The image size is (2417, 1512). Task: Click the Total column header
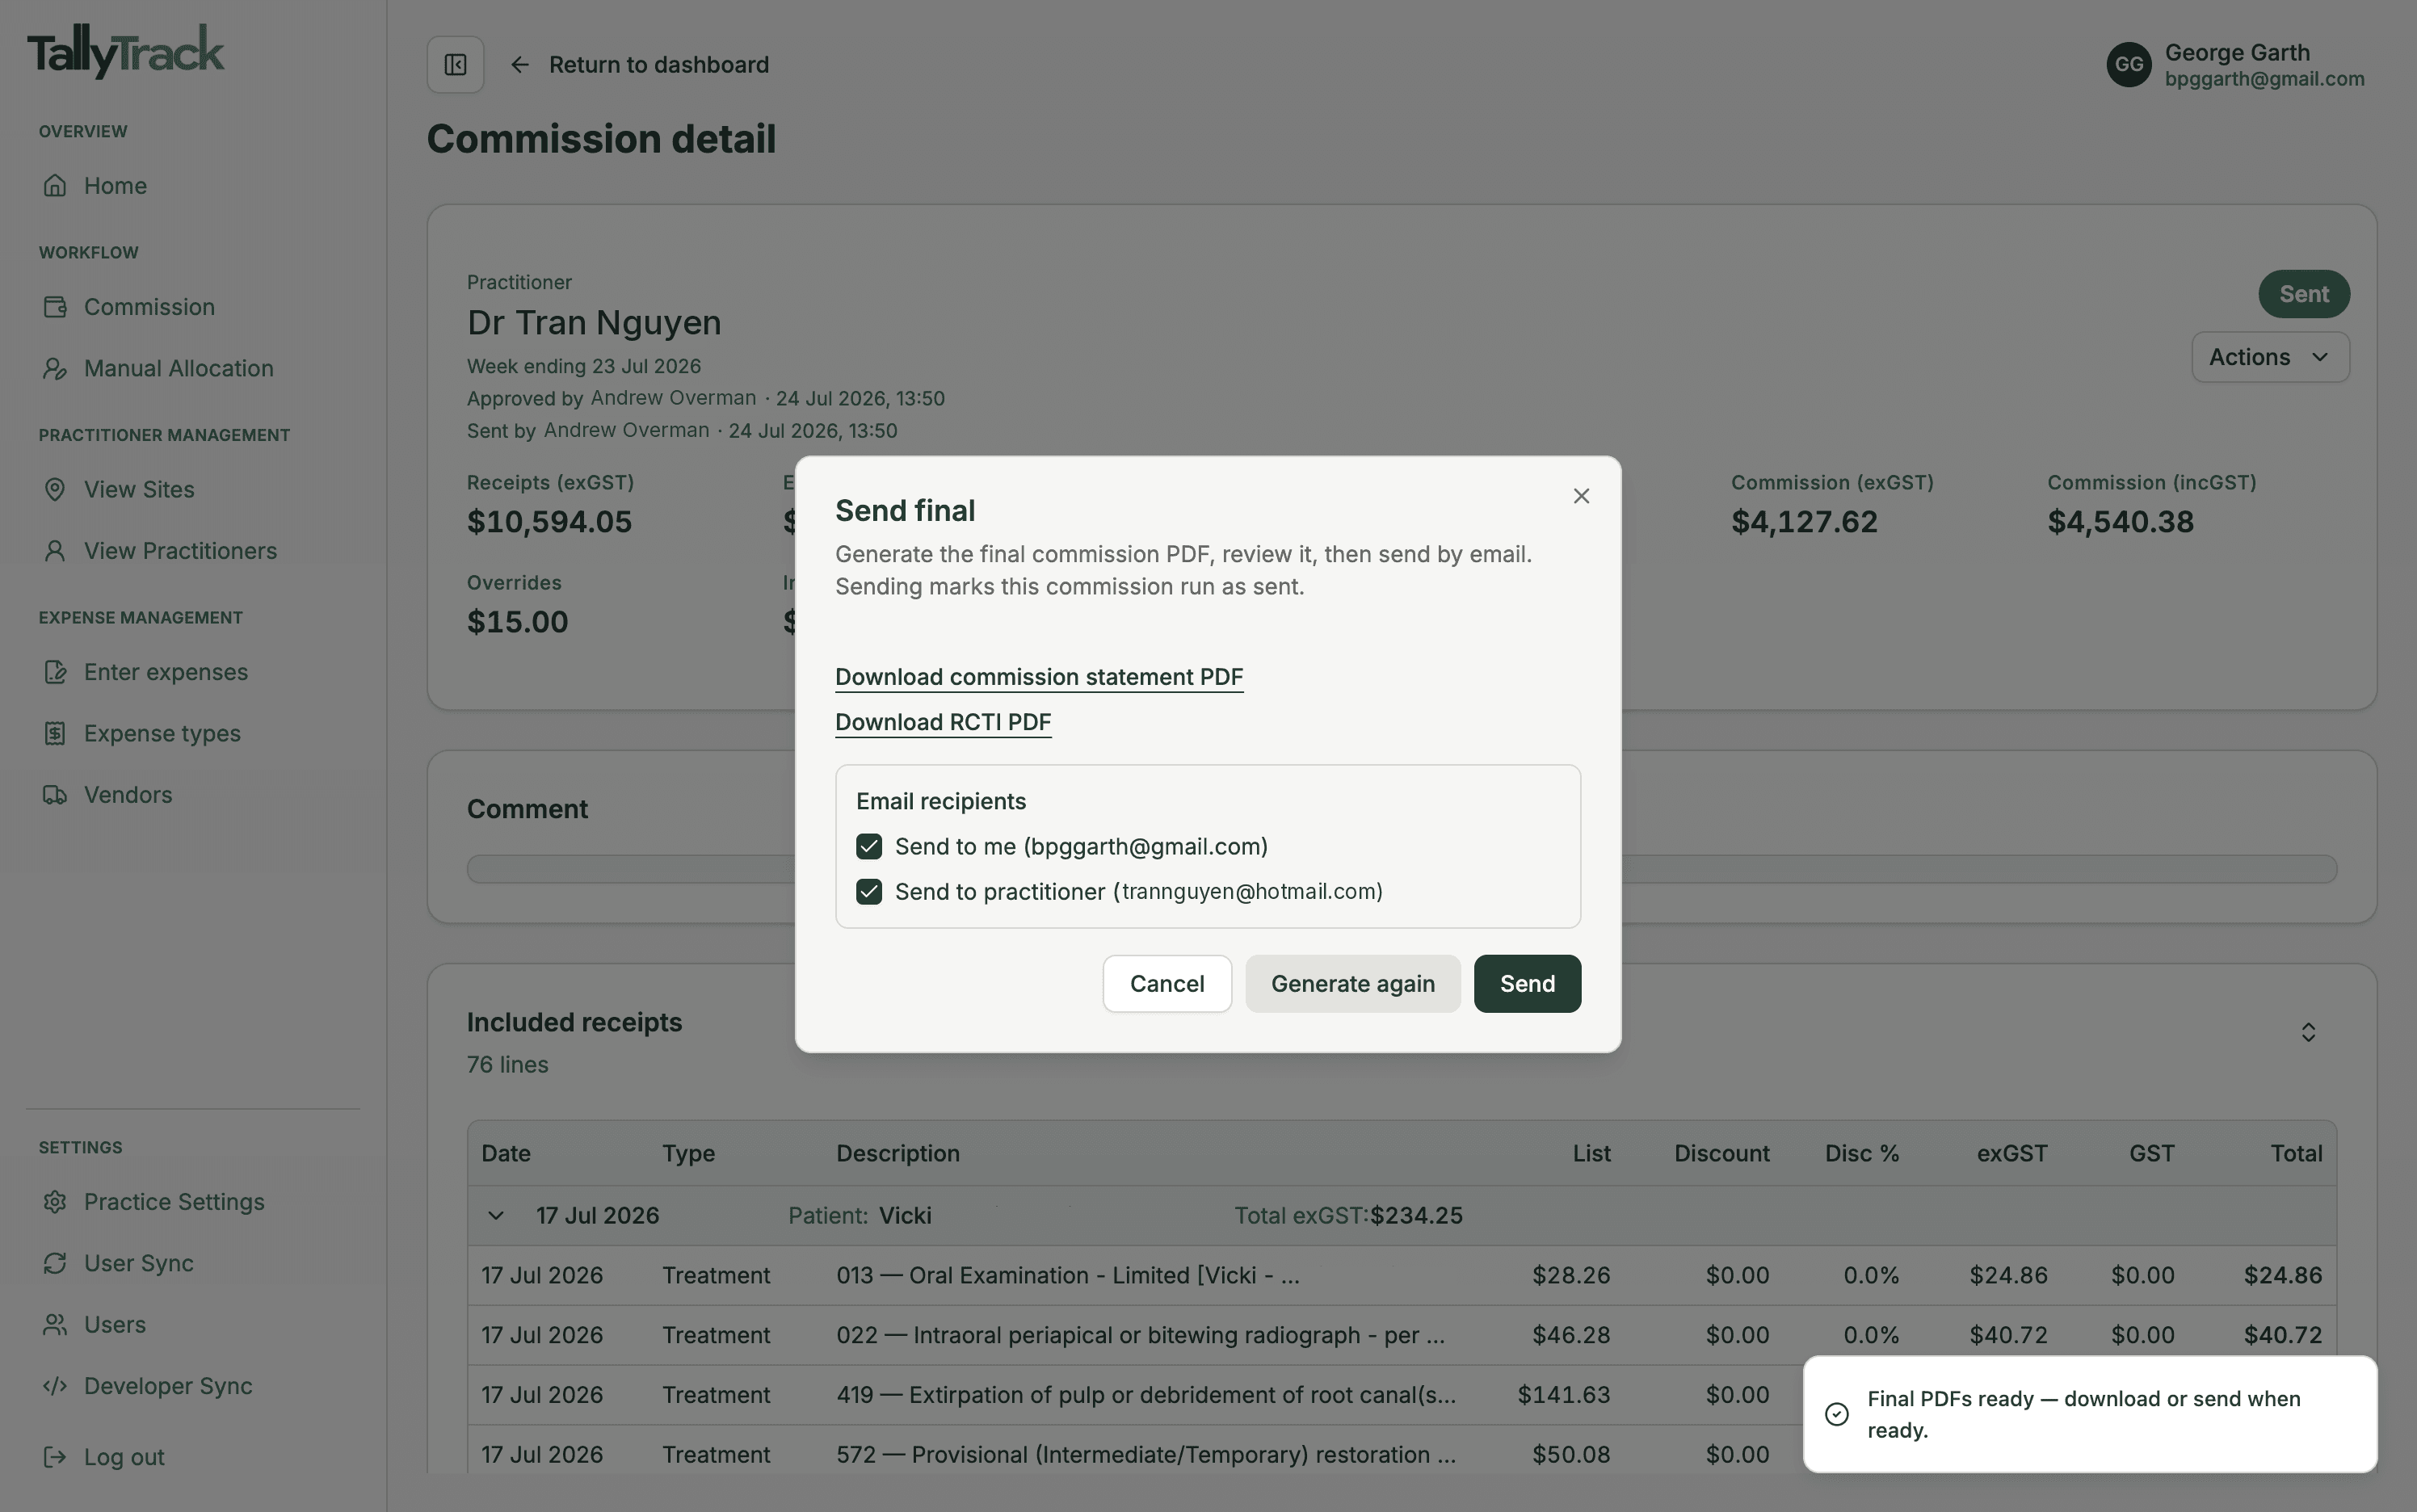tap(2296, 1154)
